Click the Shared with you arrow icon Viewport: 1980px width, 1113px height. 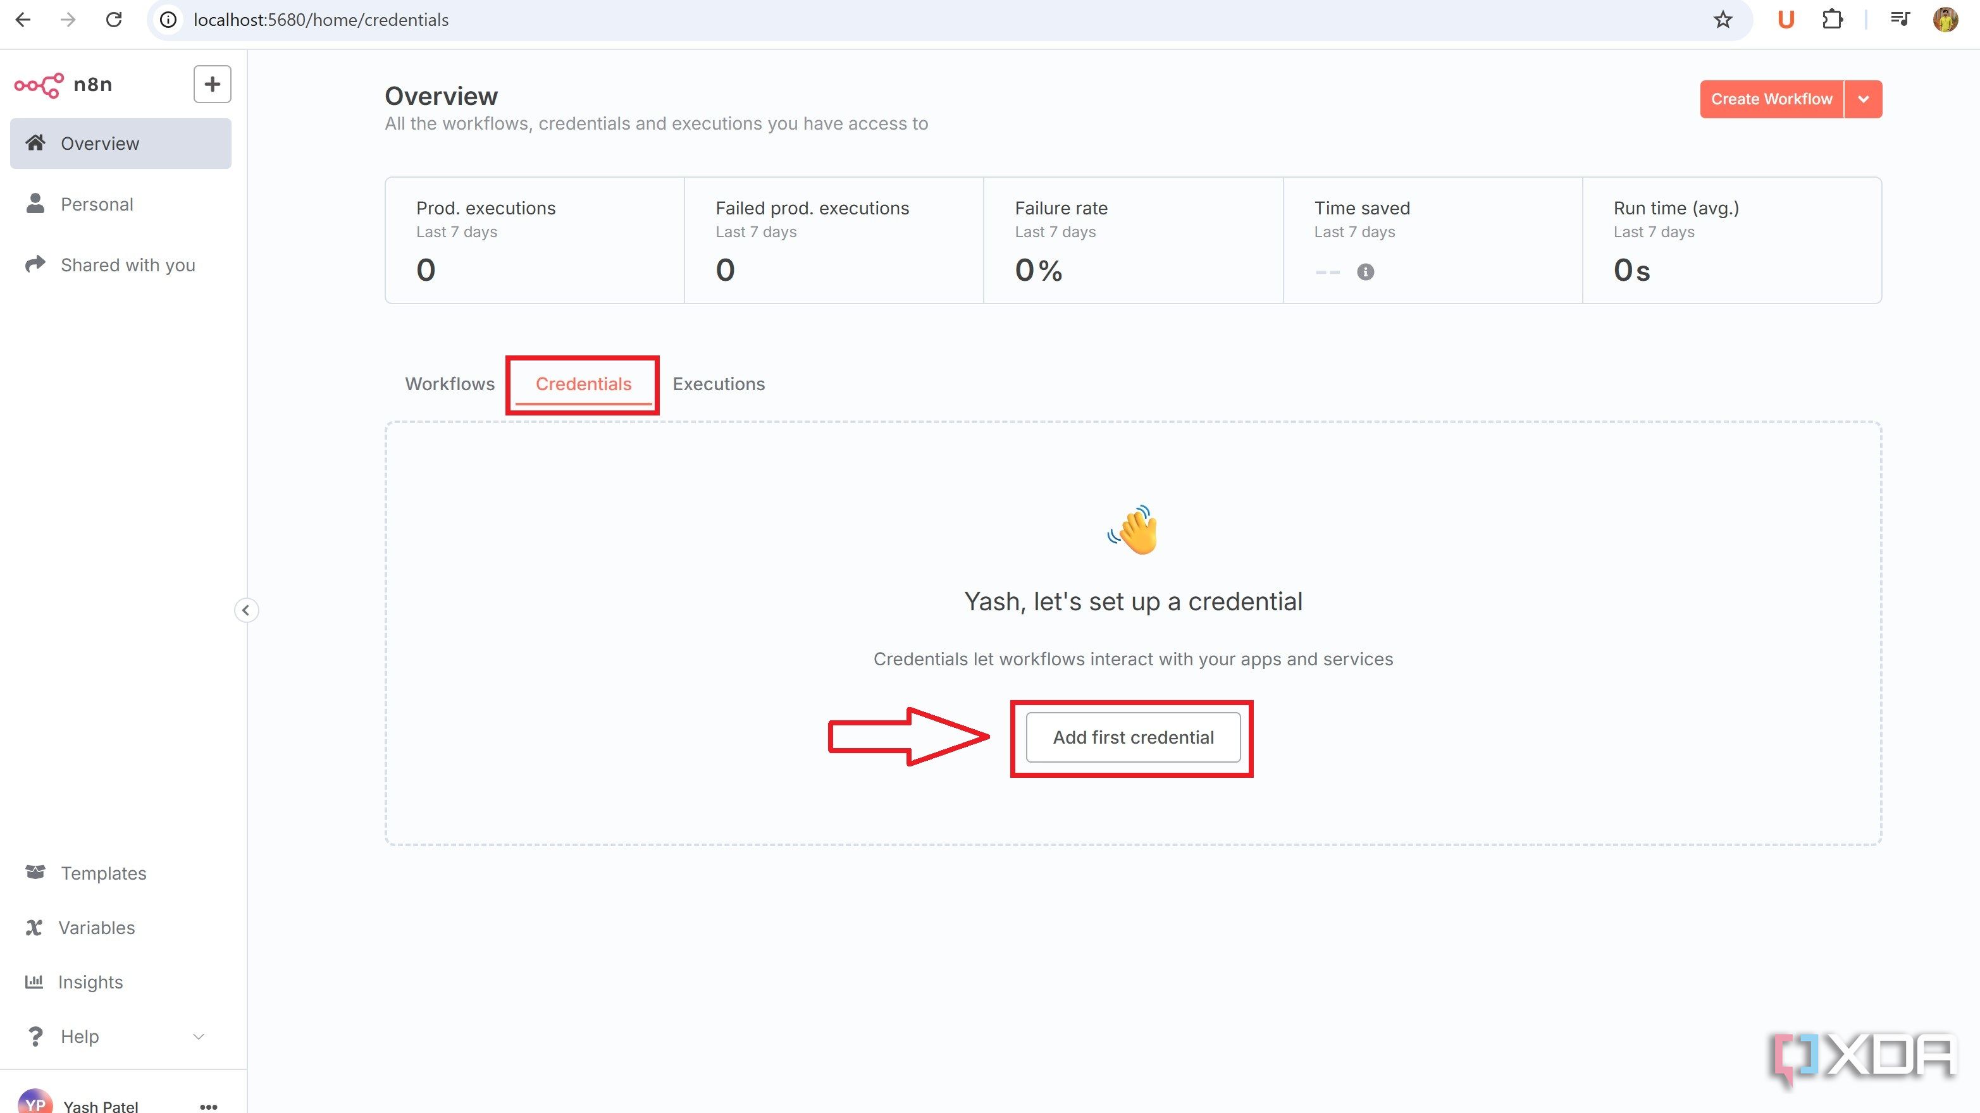[x=35, y=264]
